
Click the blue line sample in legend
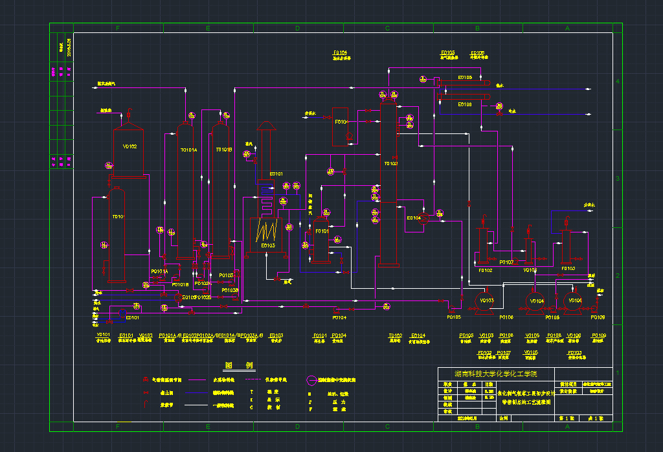pyautogui.click(x=196, y=392)
